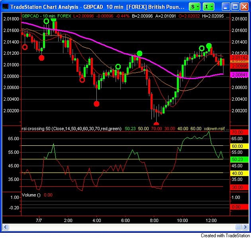Click the -0.00896 net change value
This screenshot has height=238, width=251.
pyautogui.click(x=105, y=16)
